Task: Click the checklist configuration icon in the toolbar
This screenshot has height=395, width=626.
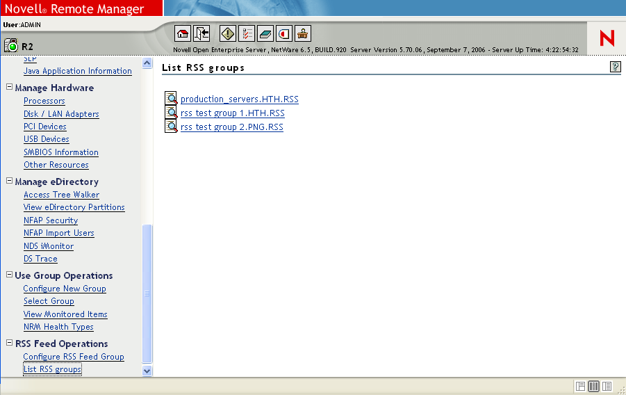Action: pyautogui.click(x=247, y=33)
